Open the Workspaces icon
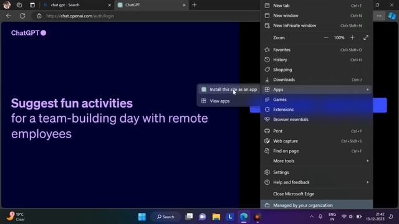 pyautogui.click(x=19, y=5)
